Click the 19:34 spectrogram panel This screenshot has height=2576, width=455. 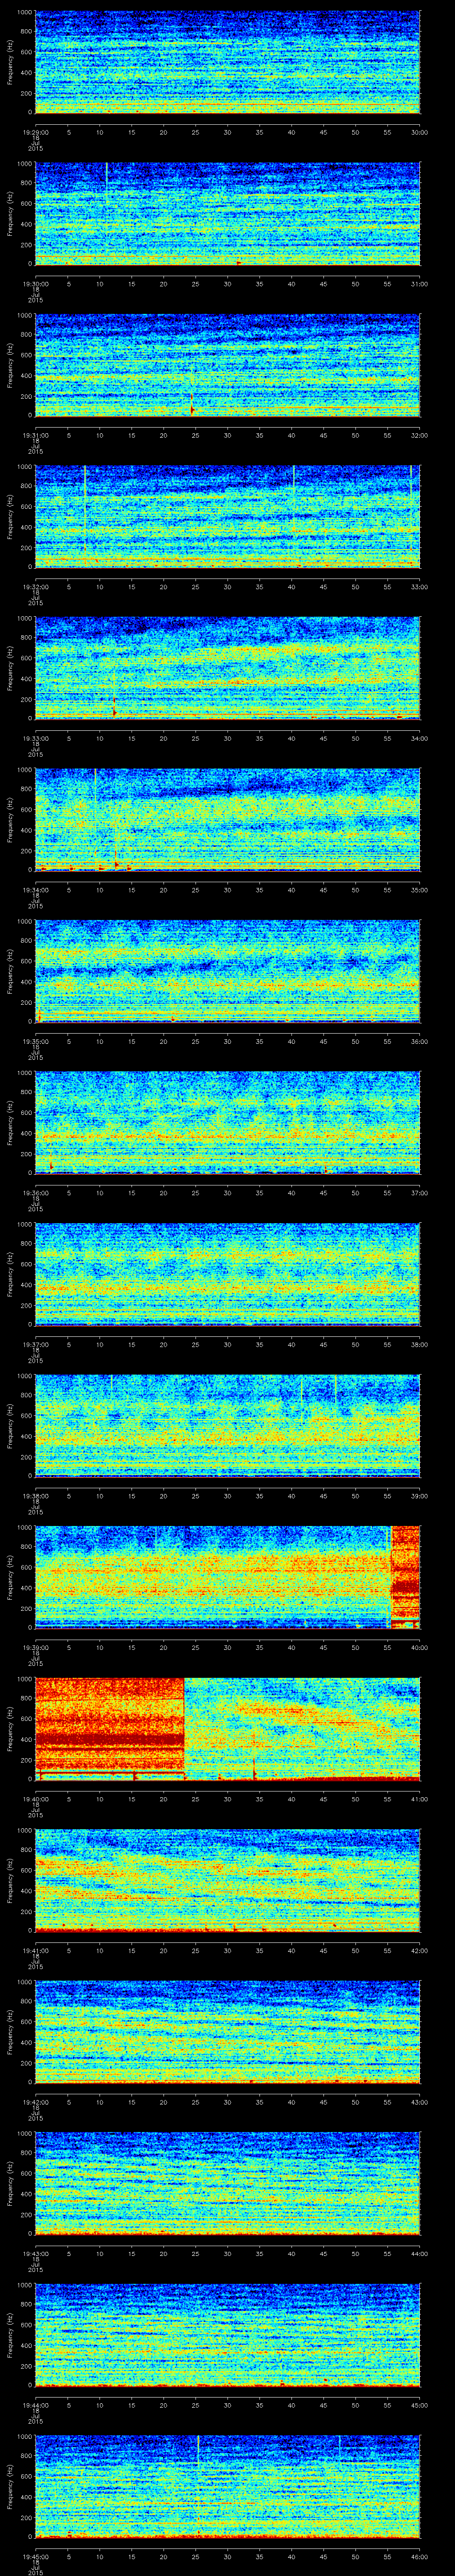click(x=227, y=818)
